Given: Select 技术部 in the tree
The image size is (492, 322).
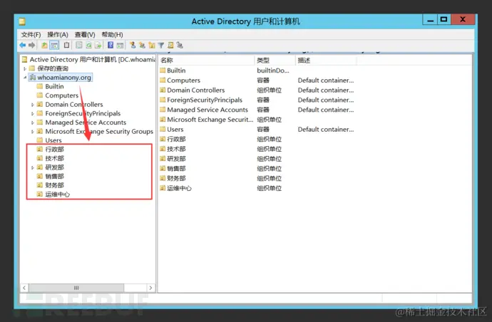Looking at the screenshot, I should (x=55, y=158).
